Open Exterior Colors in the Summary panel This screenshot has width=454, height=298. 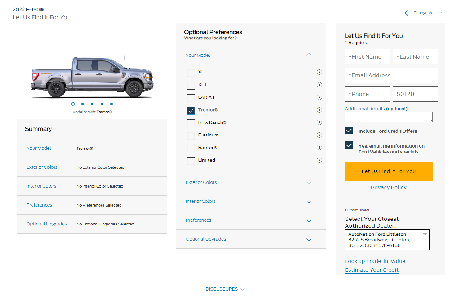tap(42, 167)
